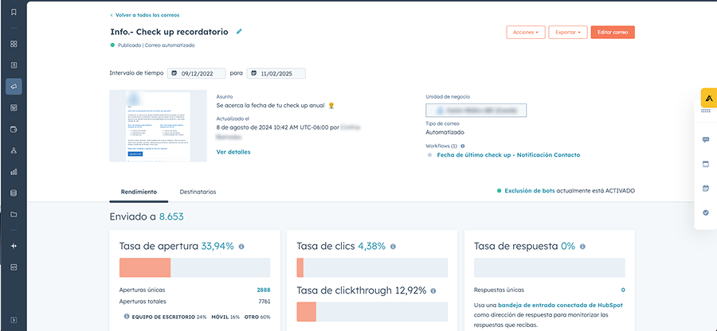Screen dimensions: 717x331
Task: Open the yellow floating widget icon
Action: point(709,98)
